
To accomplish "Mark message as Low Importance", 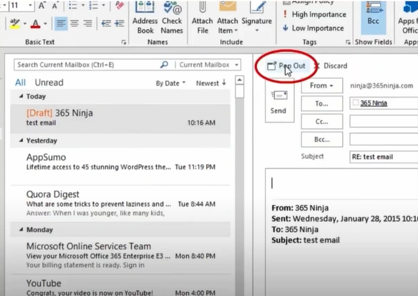I will coord(313,28).
